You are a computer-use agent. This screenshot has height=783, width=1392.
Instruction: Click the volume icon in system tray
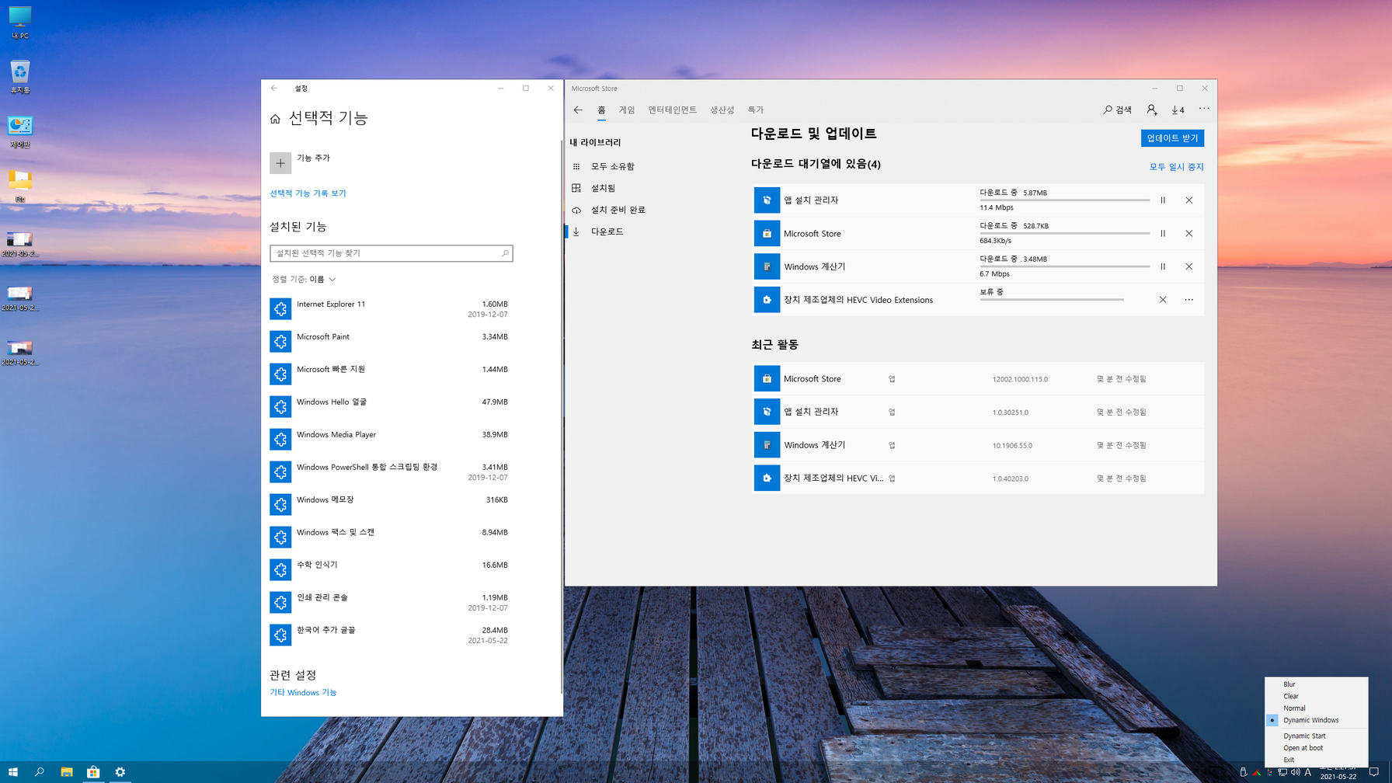click(1295, 772)
